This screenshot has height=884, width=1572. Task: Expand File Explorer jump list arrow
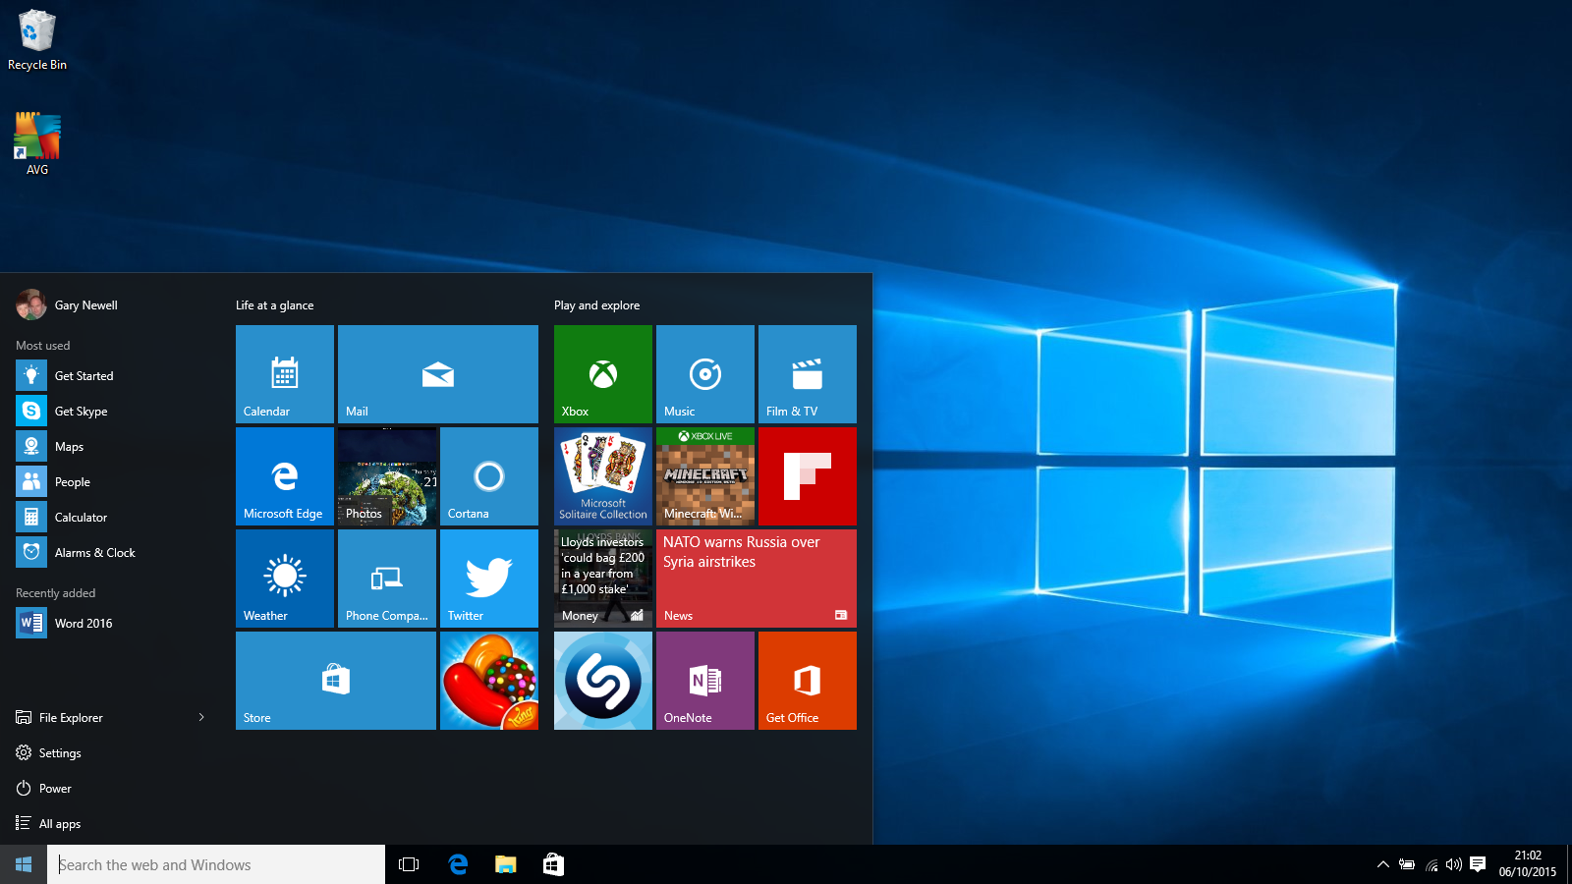click(x=201, y=718)
